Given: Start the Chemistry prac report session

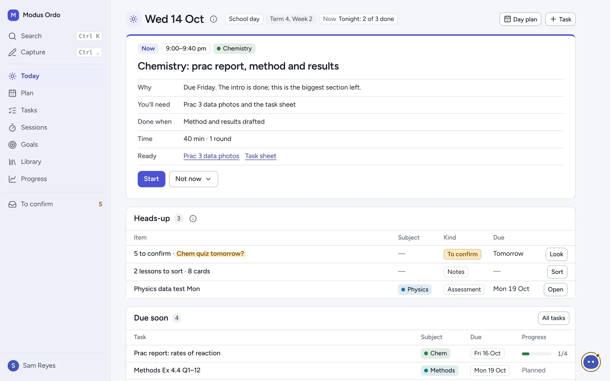Looking at the screenshot, I should coord(151,179).
